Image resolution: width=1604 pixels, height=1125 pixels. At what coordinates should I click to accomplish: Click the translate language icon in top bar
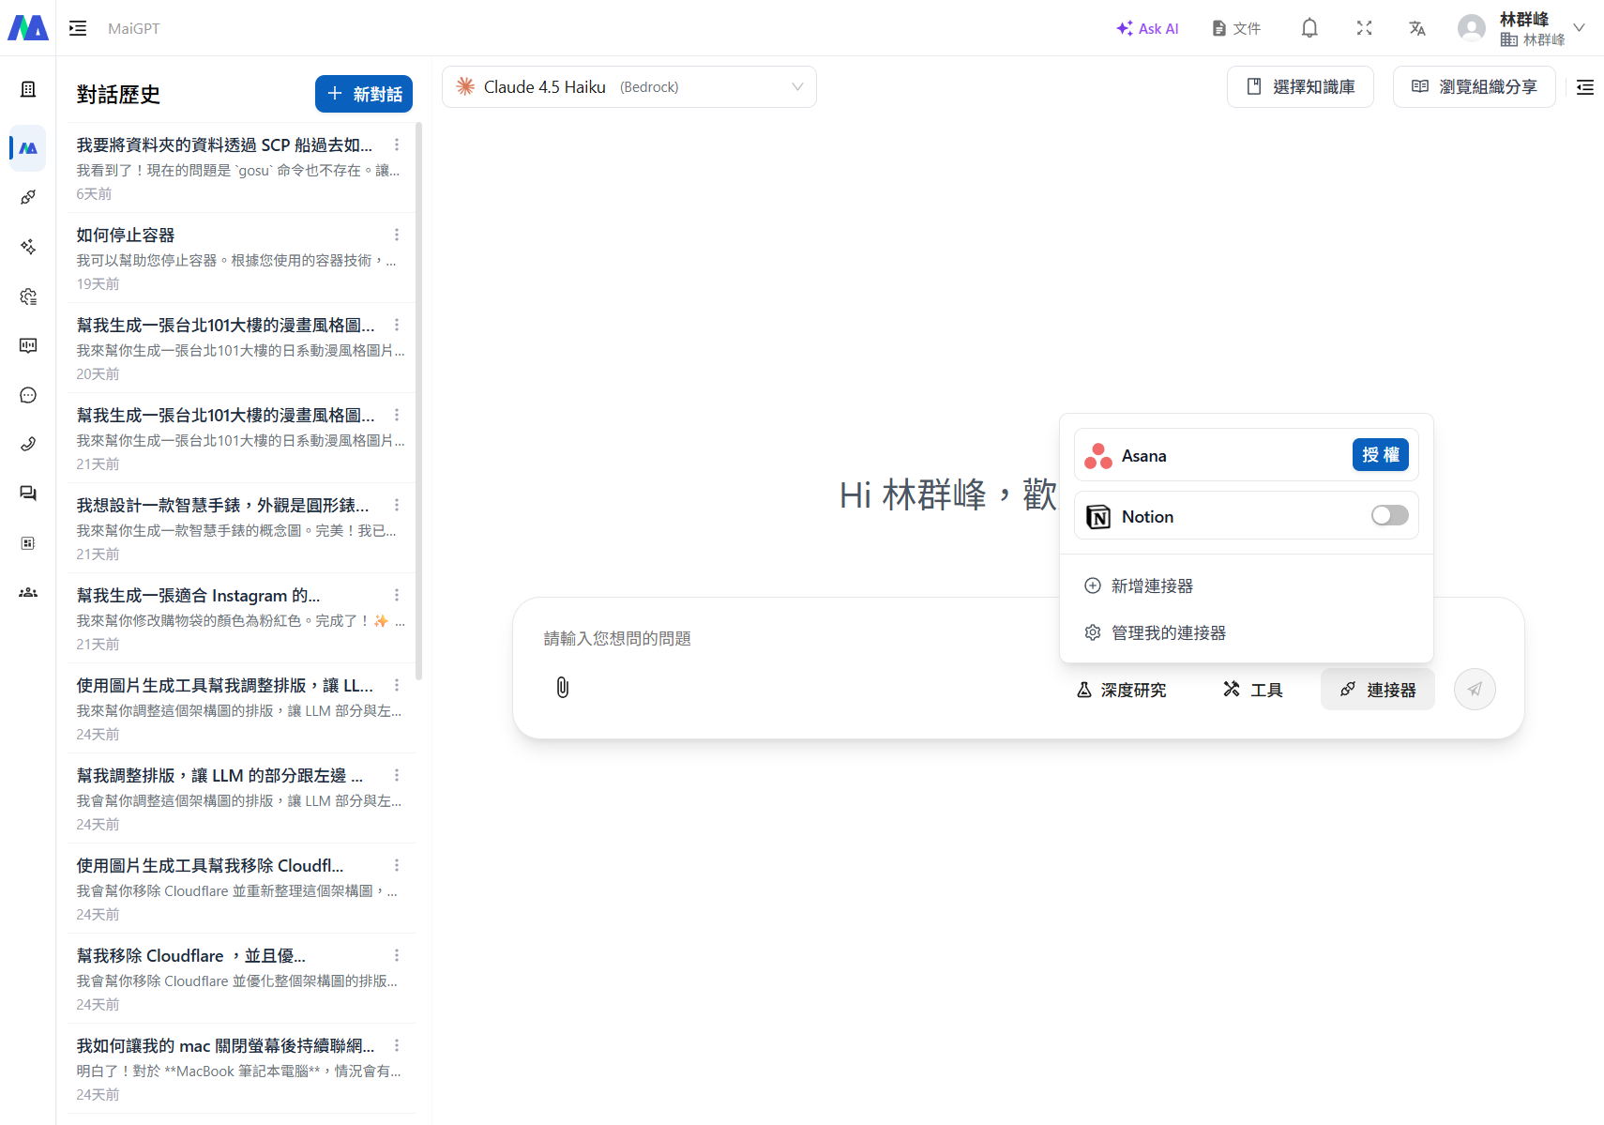click(1417, 29)
